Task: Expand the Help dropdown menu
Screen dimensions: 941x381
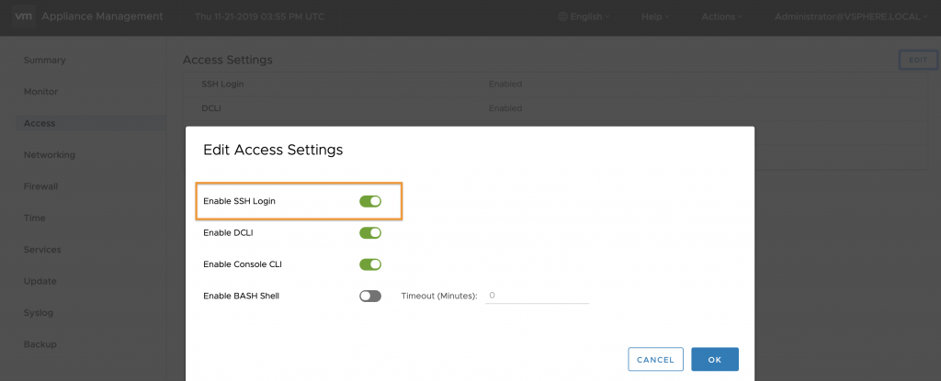Action: click(655, 17)
